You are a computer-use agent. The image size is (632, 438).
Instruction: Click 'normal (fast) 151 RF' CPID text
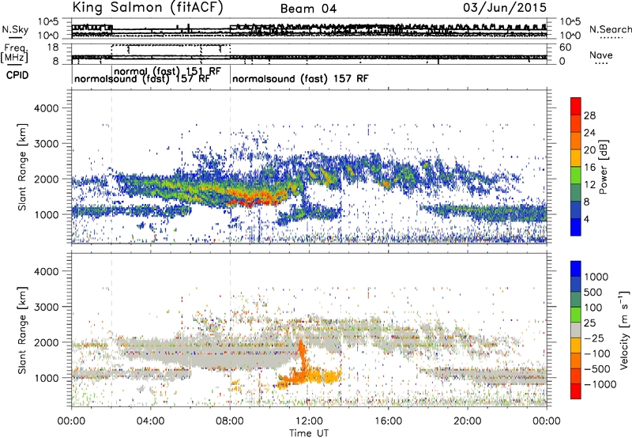pos(167,71)
